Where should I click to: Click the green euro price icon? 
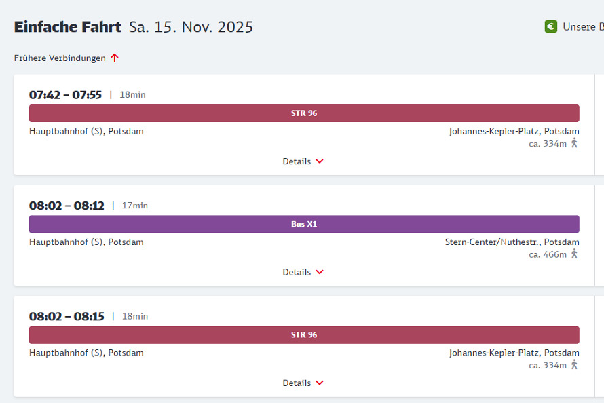(550, 26)
